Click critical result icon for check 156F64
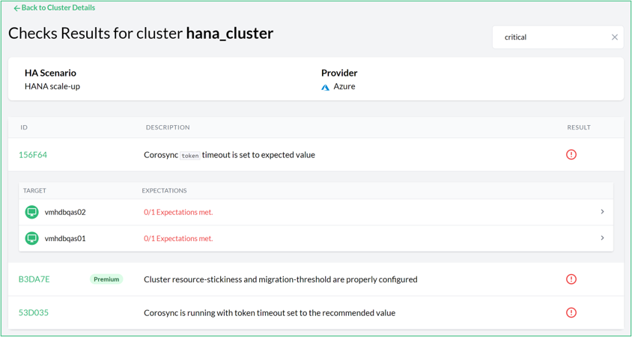Image resolution: width=632 pixels, height=337 pixels. [571, 155]
